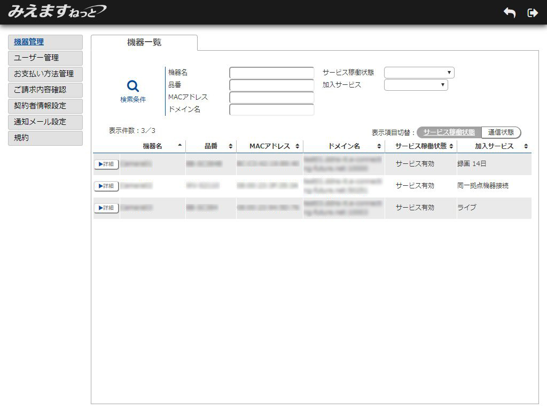Click the back arrow icon in header
547x410 pixels.
click(x=510, y=13)
